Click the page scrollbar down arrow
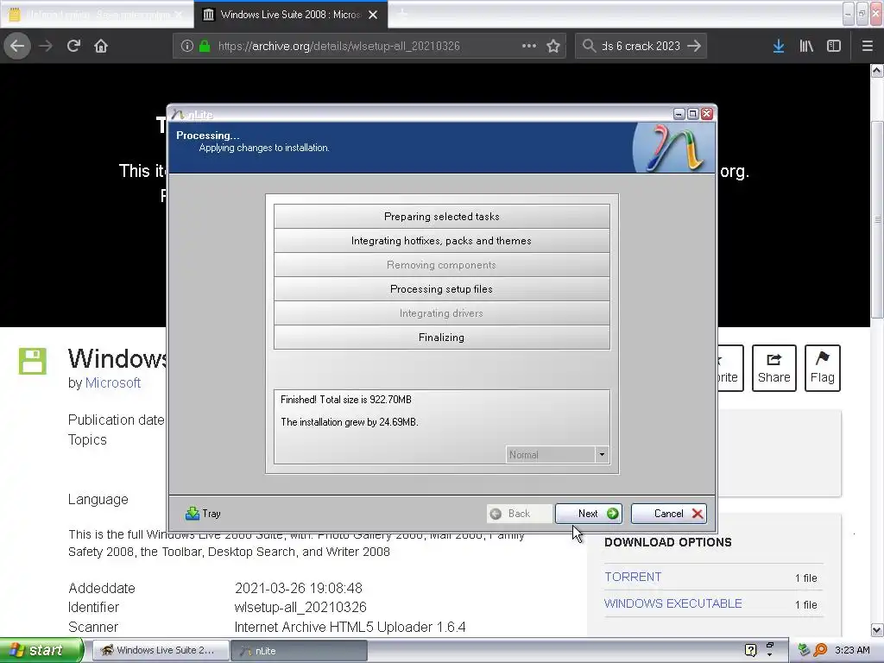Viewport: 884px width, 663px height. (x=877, y=629)
